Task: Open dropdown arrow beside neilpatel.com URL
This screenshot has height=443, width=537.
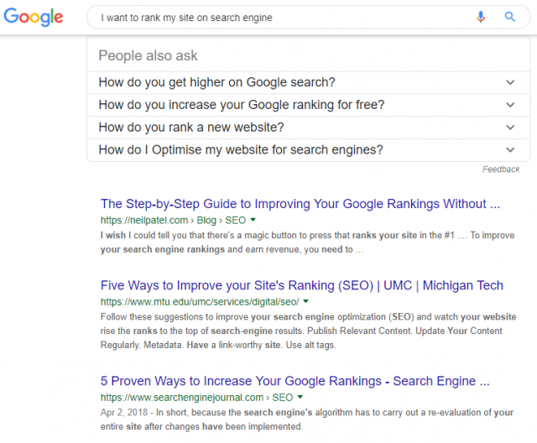Action: pos(253,220)
